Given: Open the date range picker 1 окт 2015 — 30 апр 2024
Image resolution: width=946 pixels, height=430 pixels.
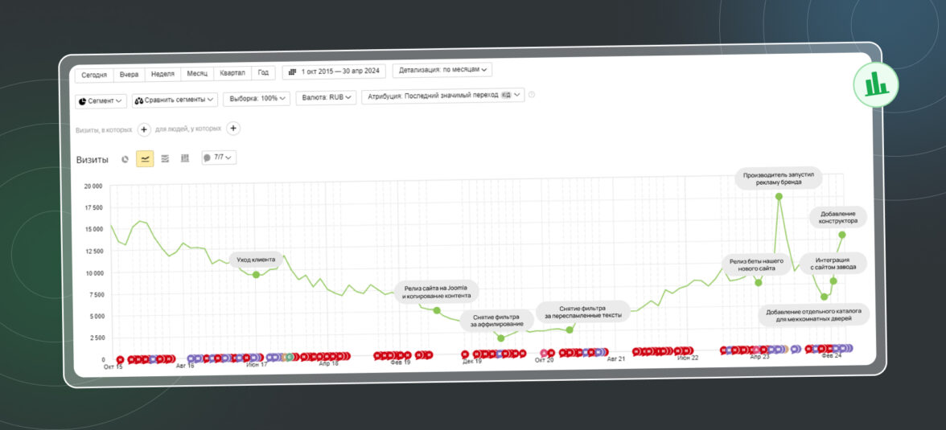Looking at the screenshot, I should point(334,72).
